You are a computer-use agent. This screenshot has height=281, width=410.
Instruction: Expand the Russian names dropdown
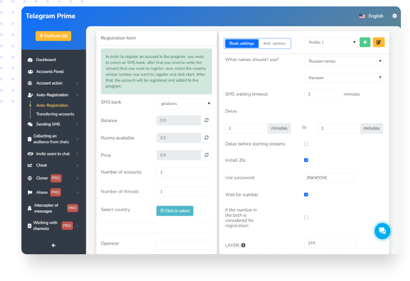pyautogui.click(x=344, y=61)
